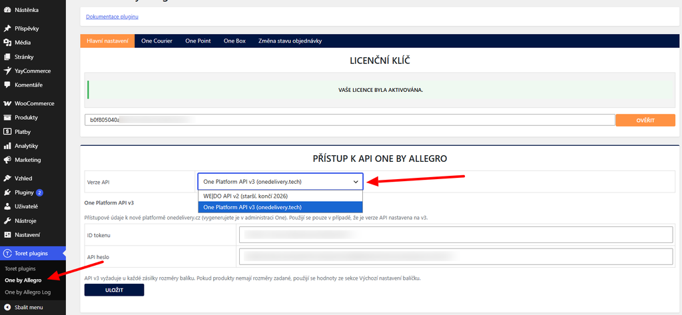682x315 pixels.
Task: Click the Pluginy update count badge
Action: [39, 192]
